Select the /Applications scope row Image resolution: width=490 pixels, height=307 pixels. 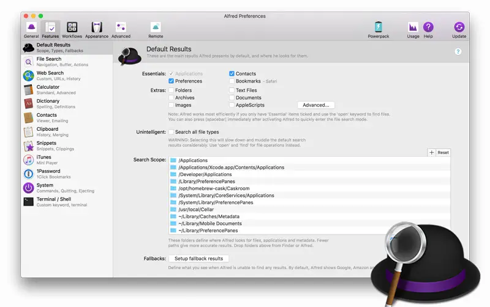tap(309, 160)
